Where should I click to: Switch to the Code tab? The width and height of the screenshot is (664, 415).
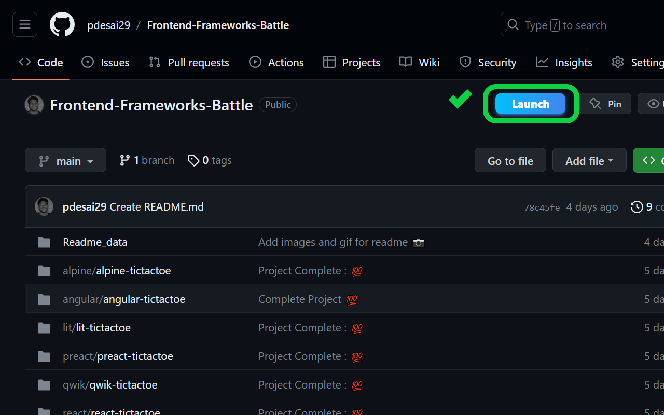[41, 62]
